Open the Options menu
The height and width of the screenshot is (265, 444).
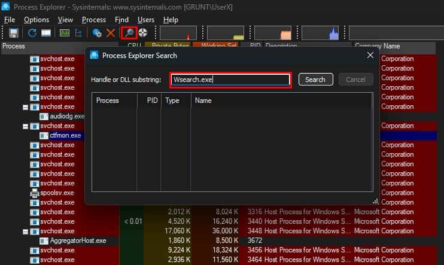[x=37, y=20]
